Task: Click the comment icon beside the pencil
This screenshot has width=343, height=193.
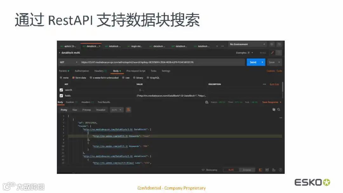Action: point(279,53)
